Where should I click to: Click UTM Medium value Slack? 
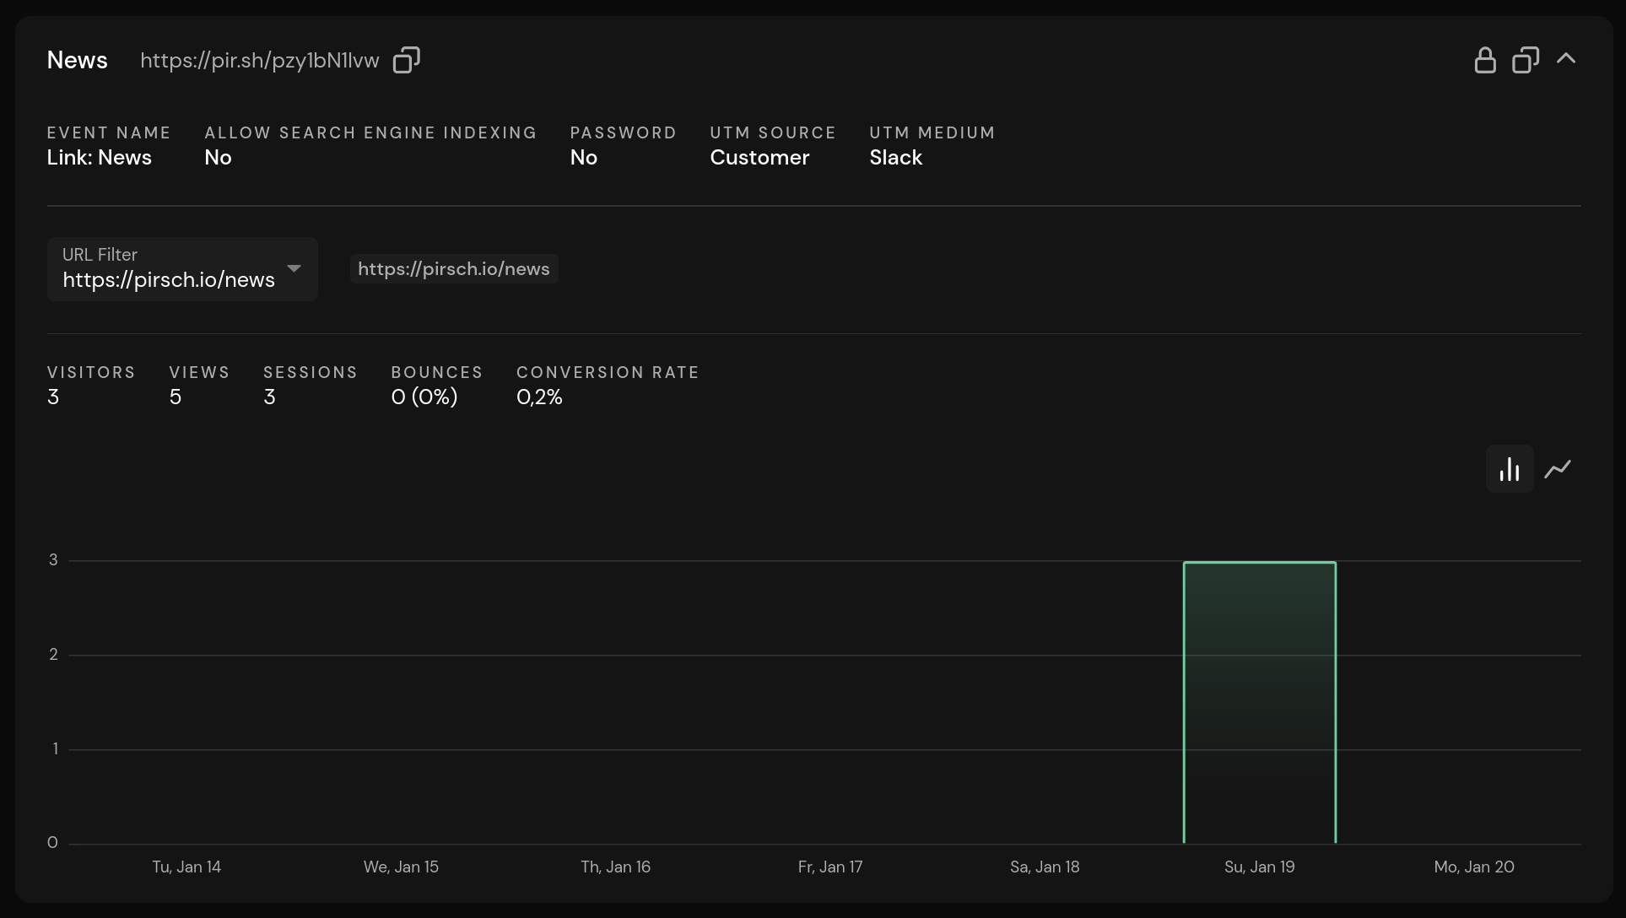(x=896, y=158)
